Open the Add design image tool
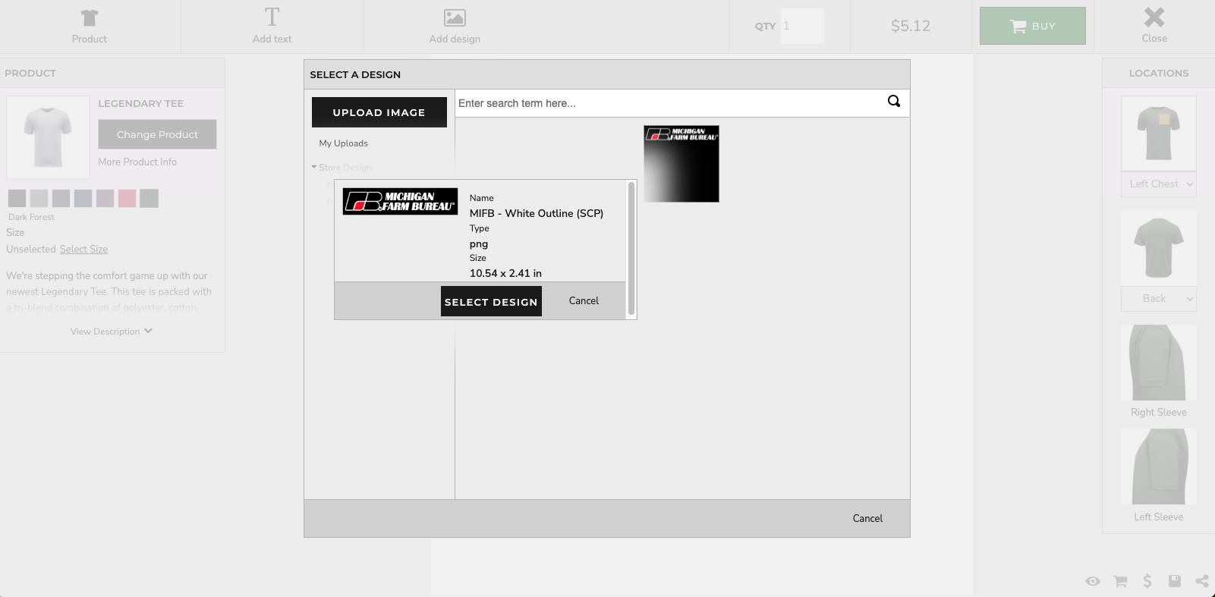The height and width of the screenshot is (597, 1215). pyautogui.click(x=455, y=17)
